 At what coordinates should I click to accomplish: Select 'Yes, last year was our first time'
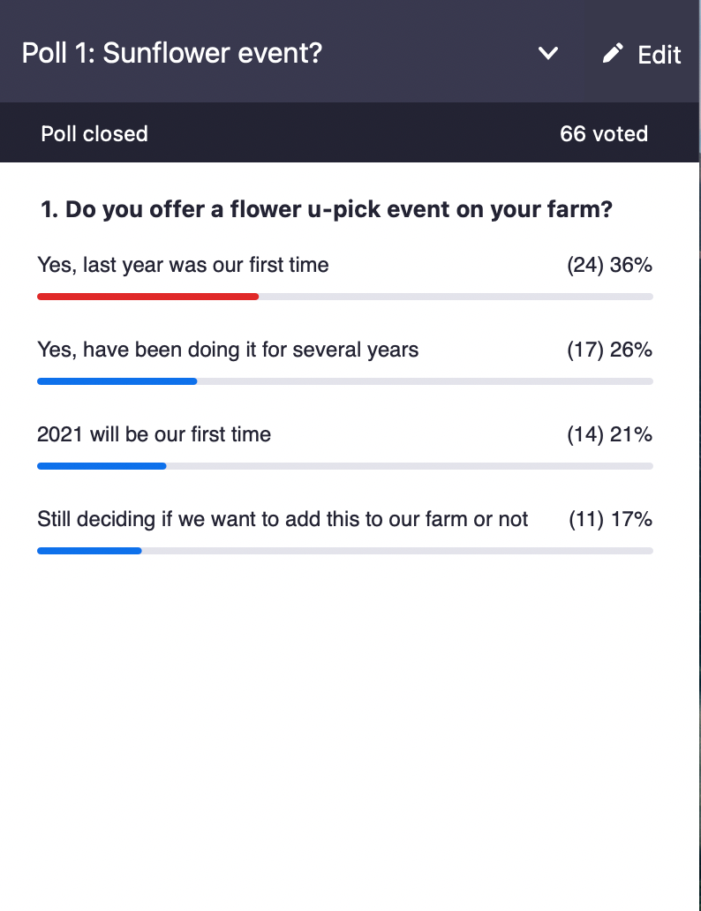pyautogui.click(x=183, y=265)
